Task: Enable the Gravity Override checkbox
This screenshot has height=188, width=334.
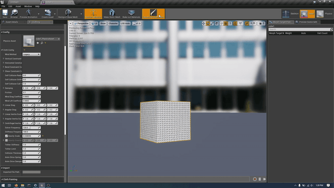Action: click(6, 140)
